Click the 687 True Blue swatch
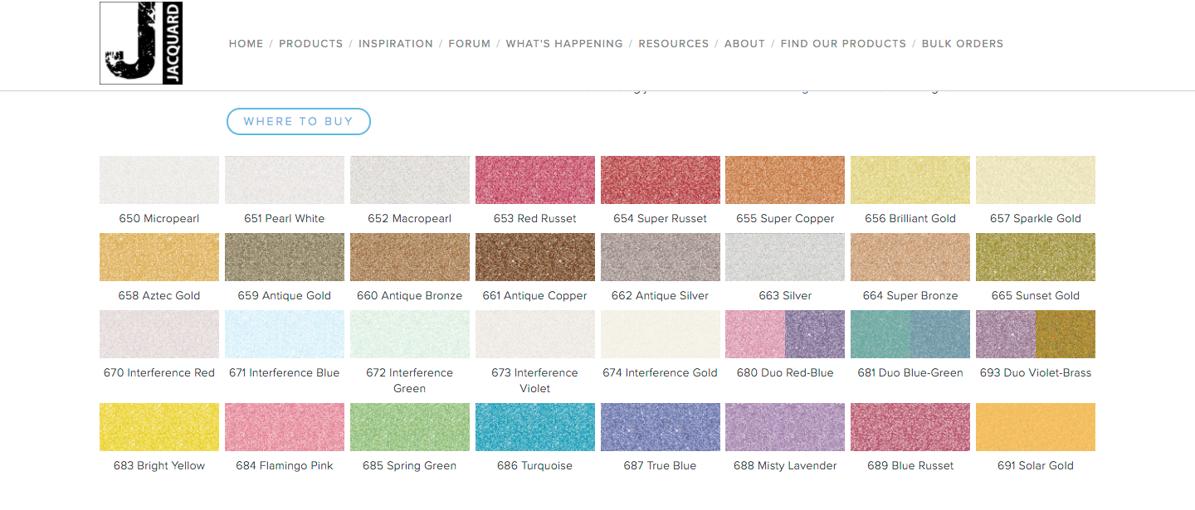This screenshot has height=510, width=1195. [661, 427]
